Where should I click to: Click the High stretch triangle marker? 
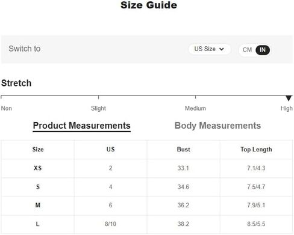click(x=289, y=98)
